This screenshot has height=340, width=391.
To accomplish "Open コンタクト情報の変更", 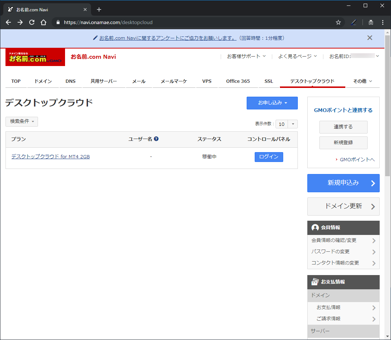I will click(343, 263).
